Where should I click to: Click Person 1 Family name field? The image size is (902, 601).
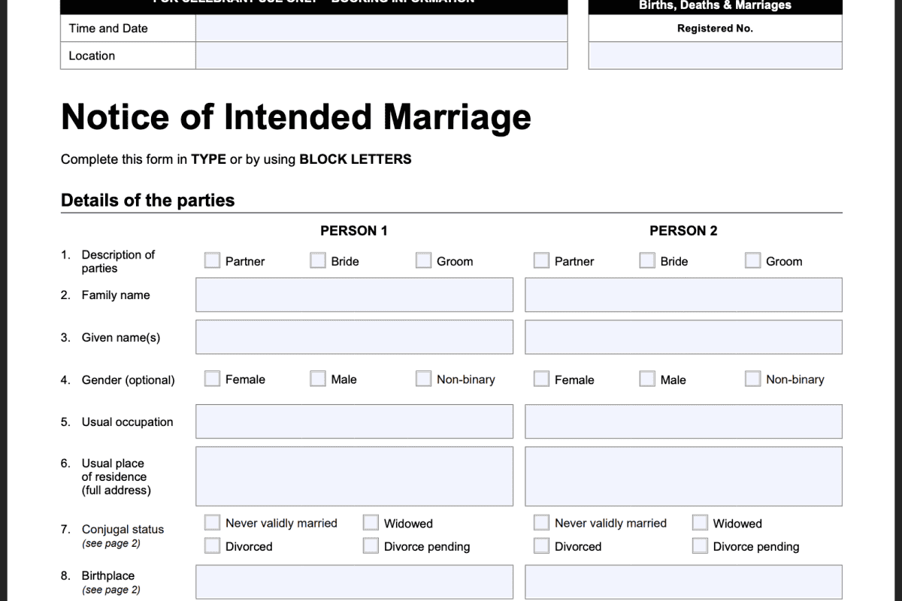click(354, 294)
